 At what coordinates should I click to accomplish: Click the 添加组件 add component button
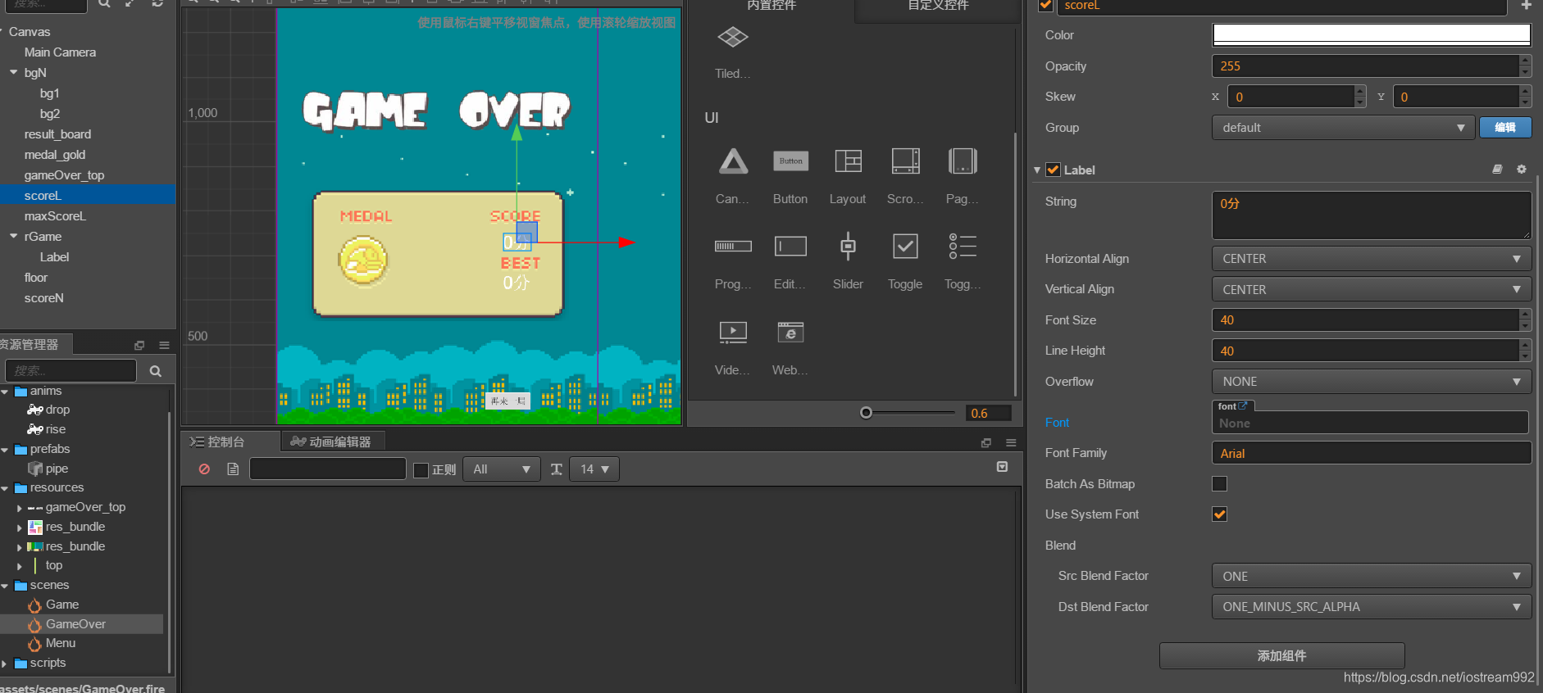point(1281,655)
